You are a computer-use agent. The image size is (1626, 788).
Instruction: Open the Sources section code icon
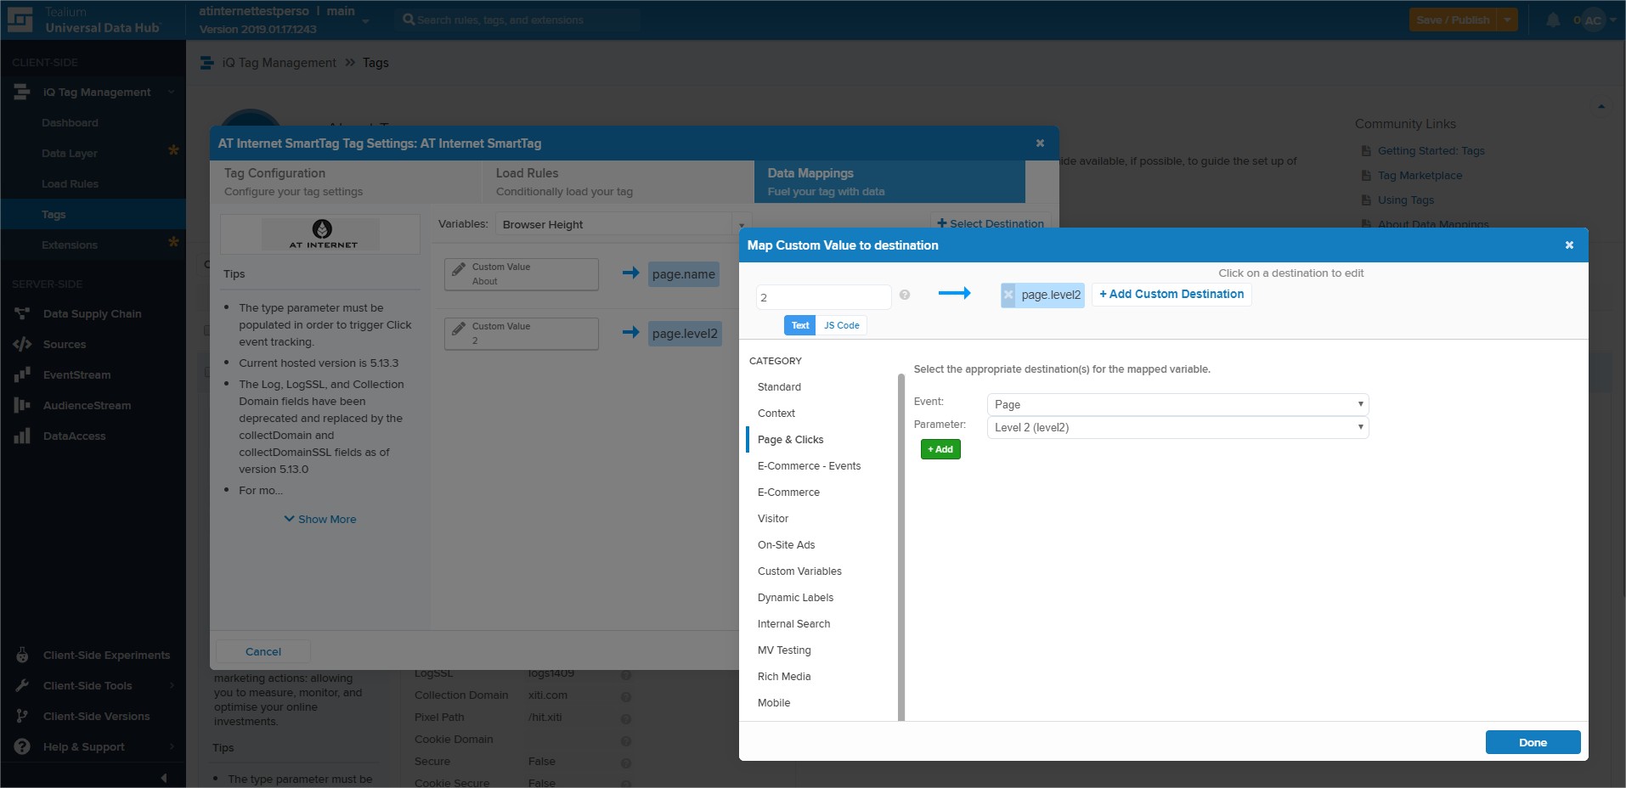coord(22,345)
